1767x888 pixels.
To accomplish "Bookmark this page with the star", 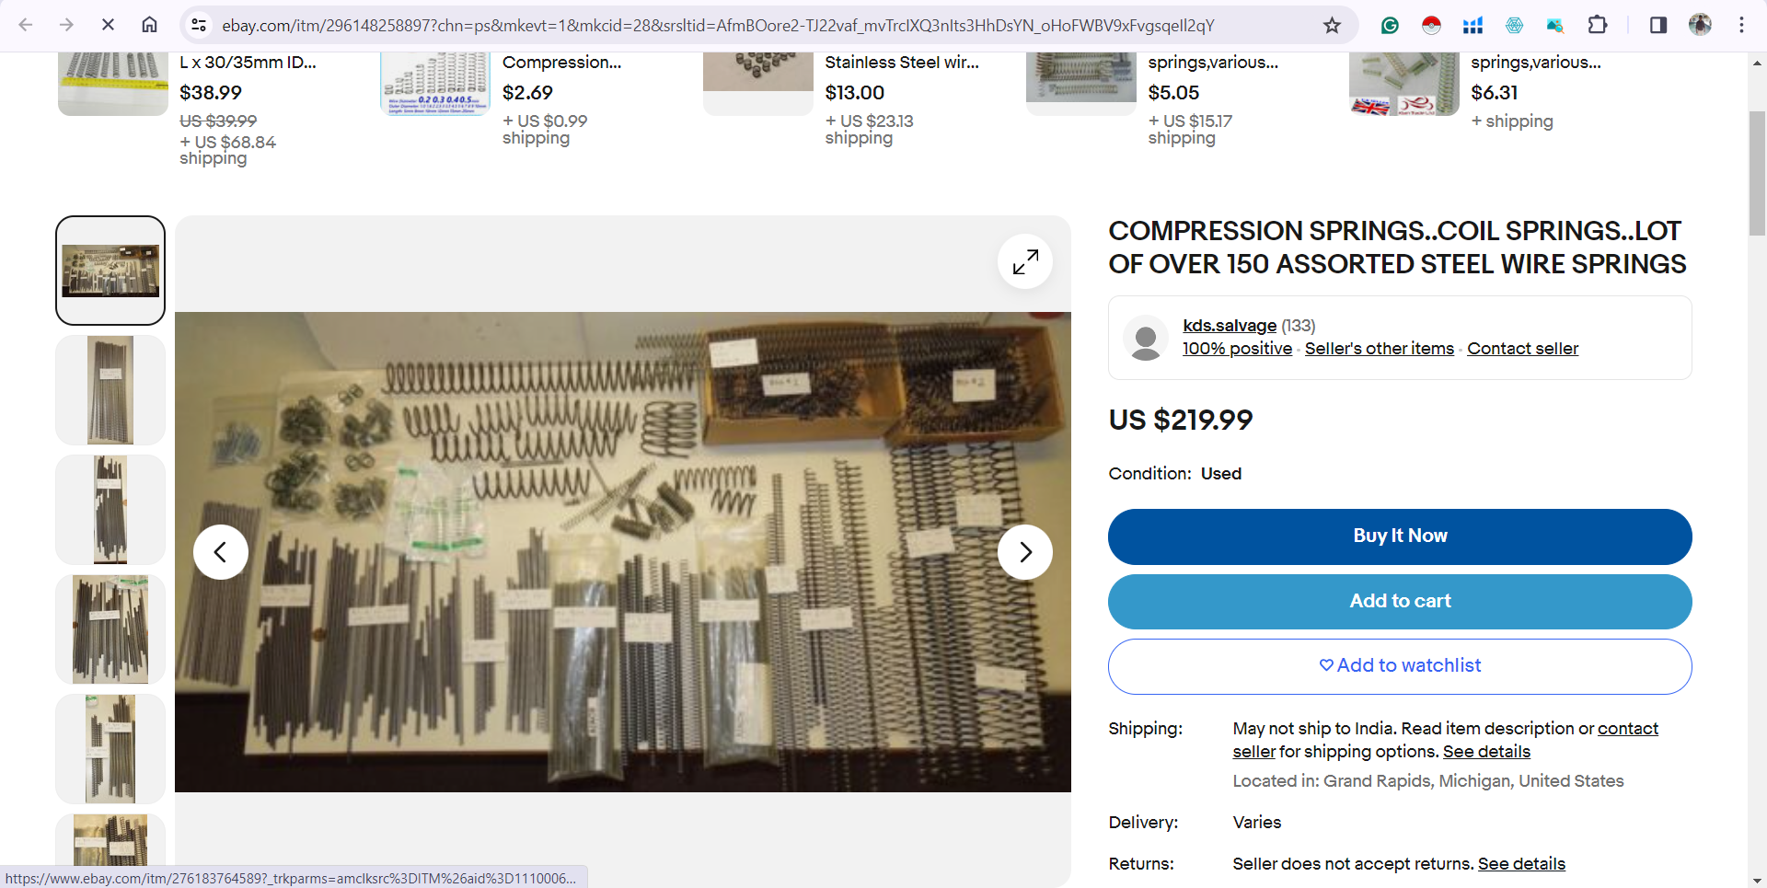I will click(1332, 25).
